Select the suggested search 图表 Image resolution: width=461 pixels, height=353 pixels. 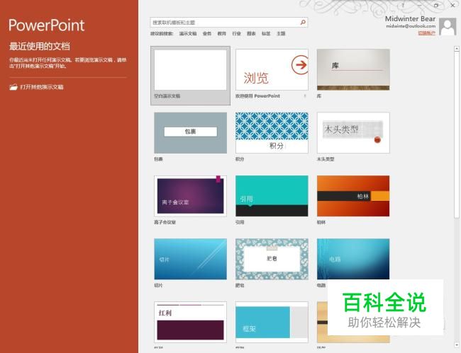[x=251, y=33]
